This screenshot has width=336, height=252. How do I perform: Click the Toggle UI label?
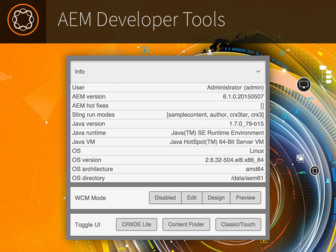point(87,224)
